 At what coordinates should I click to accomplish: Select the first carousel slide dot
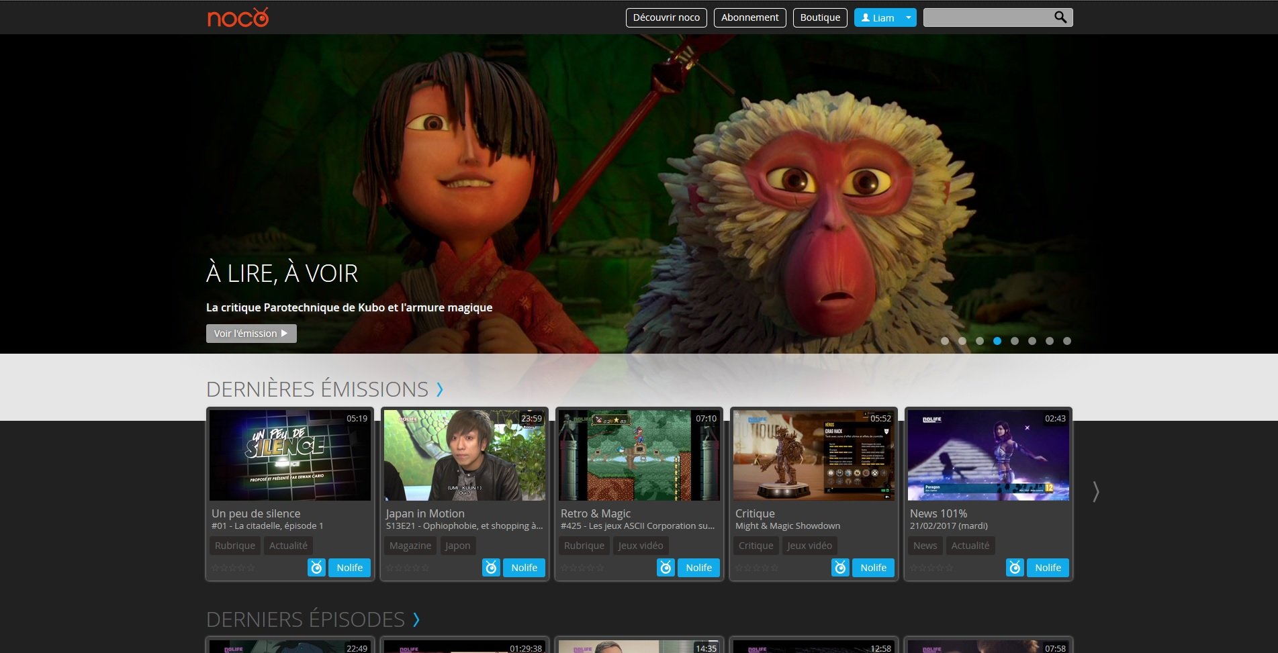945,341
